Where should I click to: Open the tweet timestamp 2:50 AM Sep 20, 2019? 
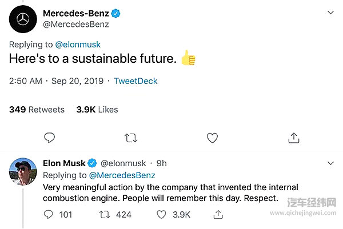point(55,81)
